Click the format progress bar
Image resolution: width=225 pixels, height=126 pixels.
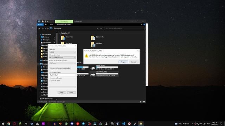point(63,87)
